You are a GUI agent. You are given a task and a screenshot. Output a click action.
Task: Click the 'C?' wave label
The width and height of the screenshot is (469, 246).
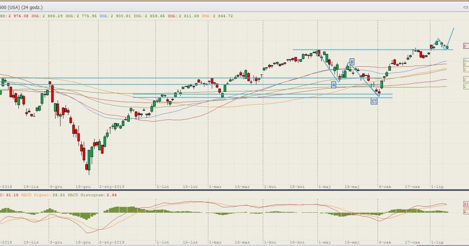[374, 101]
